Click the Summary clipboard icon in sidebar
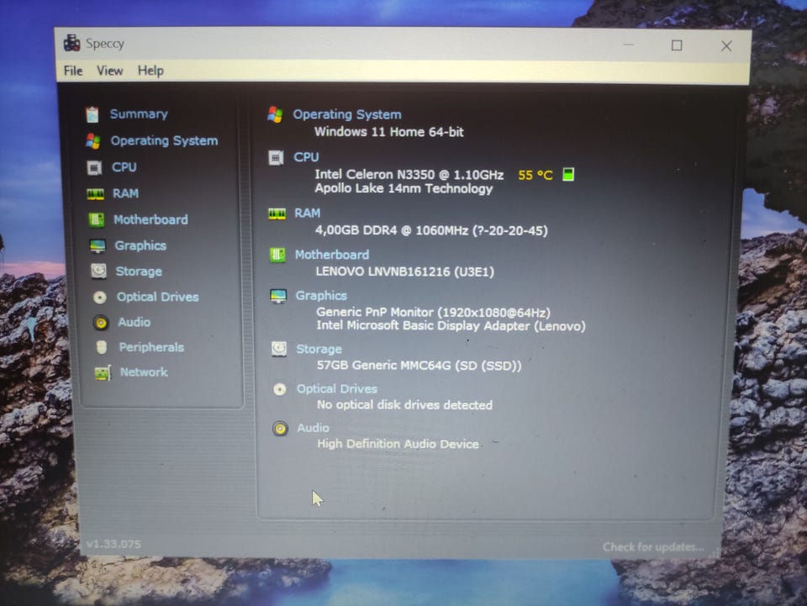Image resolution: width=807 pixels, height=606 pixels. (x=92, y=114)
